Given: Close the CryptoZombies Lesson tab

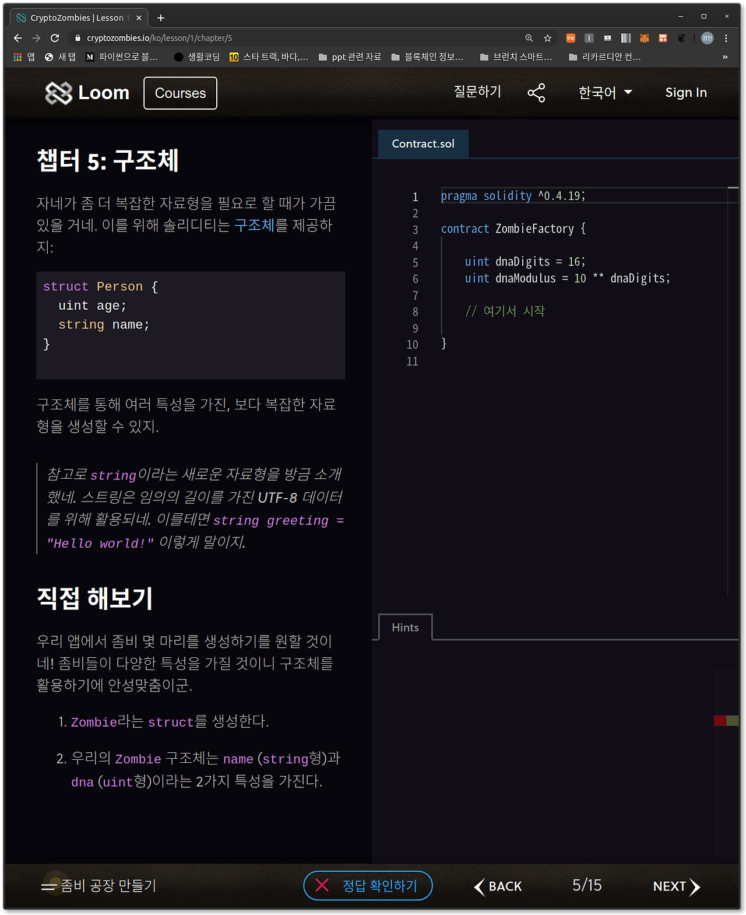Looking at the screenshot, I should point(139,18).
